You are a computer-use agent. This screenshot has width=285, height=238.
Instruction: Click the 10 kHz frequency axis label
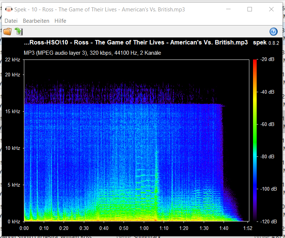[13, 148]
